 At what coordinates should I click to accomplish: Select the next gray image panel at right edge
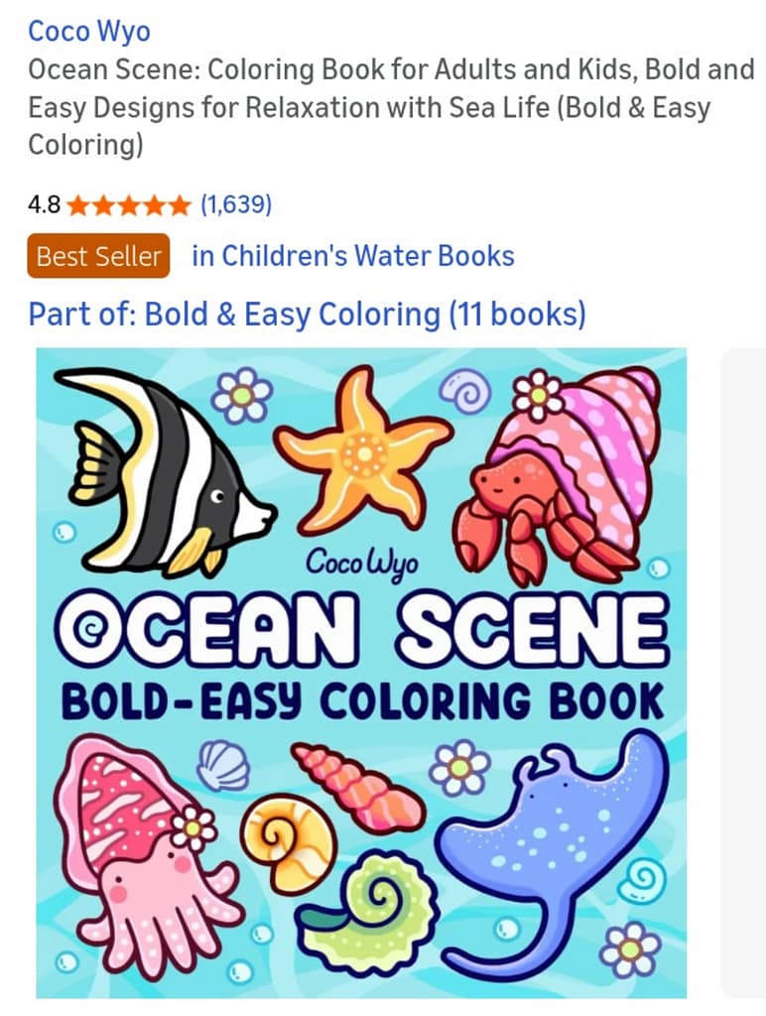[x=743, y=673]
